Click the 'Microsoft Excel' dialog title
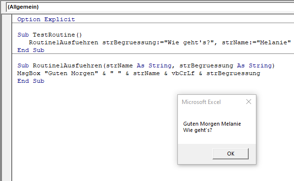 [201, 102]
